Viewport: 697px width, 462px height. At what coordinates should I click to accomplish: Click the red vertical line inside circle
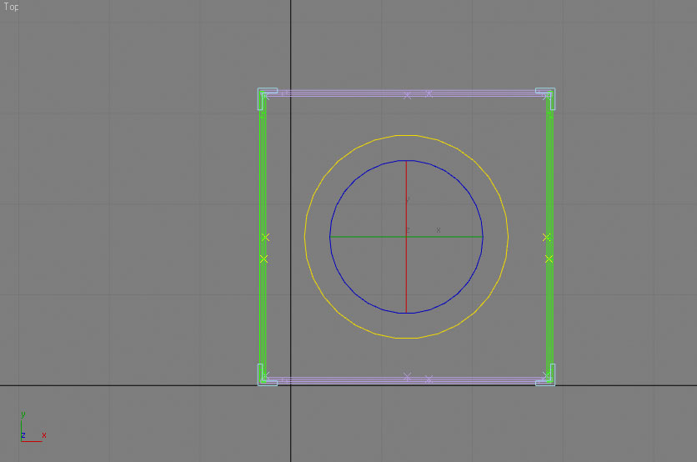point(406,275)
